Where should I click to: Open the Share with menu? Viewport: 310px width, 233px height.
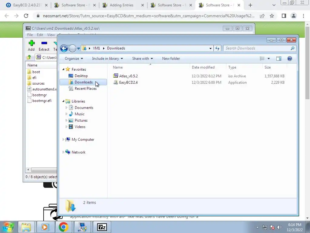coord(143,59)
